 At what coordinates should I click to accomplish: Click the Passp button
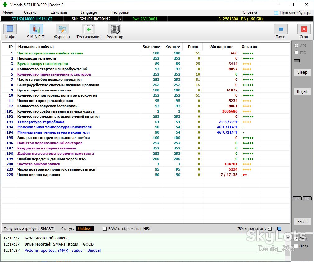(302, 221)
